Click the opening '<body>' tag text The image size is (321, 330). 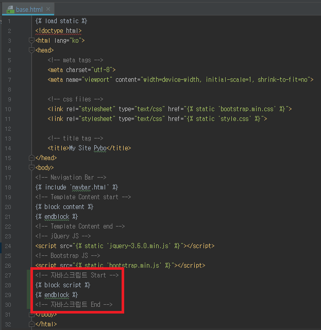[x=44, y=167]
